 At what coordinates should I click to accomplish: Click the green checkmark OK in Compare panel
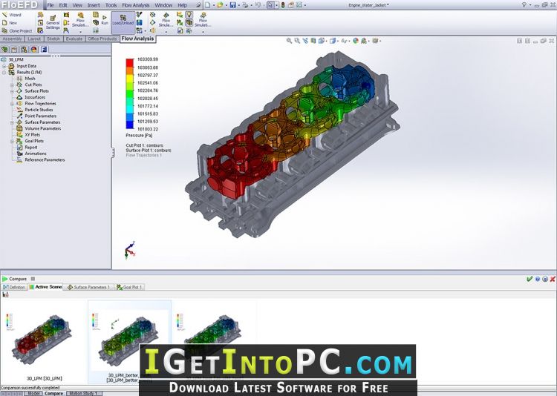530,279
